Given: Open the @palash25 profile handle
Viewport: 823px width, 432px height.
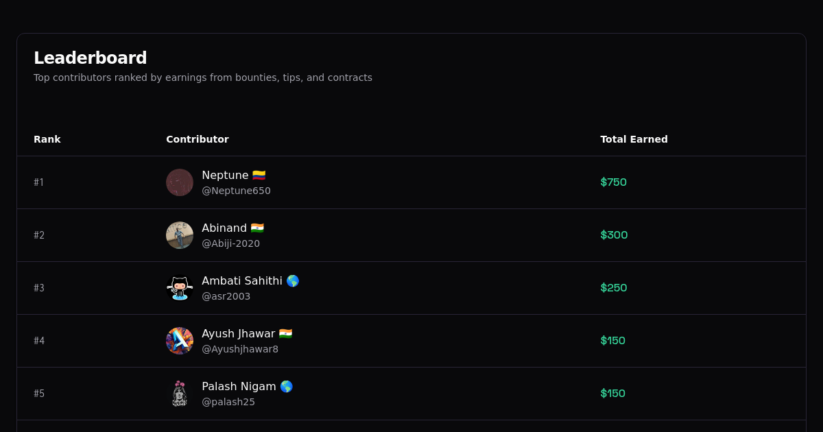Looking at the screenshot, I should 228,402.
